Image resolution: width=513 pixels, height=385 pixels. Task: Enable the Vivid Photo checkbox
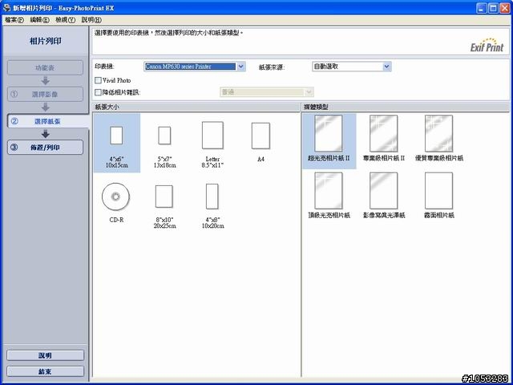[x=98, y=80]
